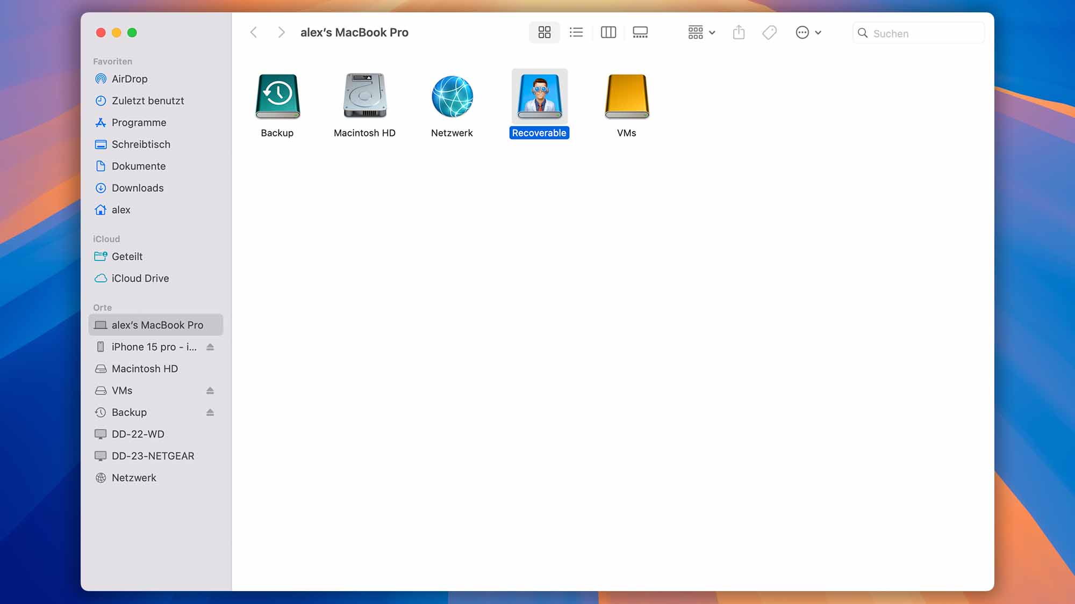The image size is (1075, 604).
Task: Switch to gallery view
Action: tap(640, 32)
